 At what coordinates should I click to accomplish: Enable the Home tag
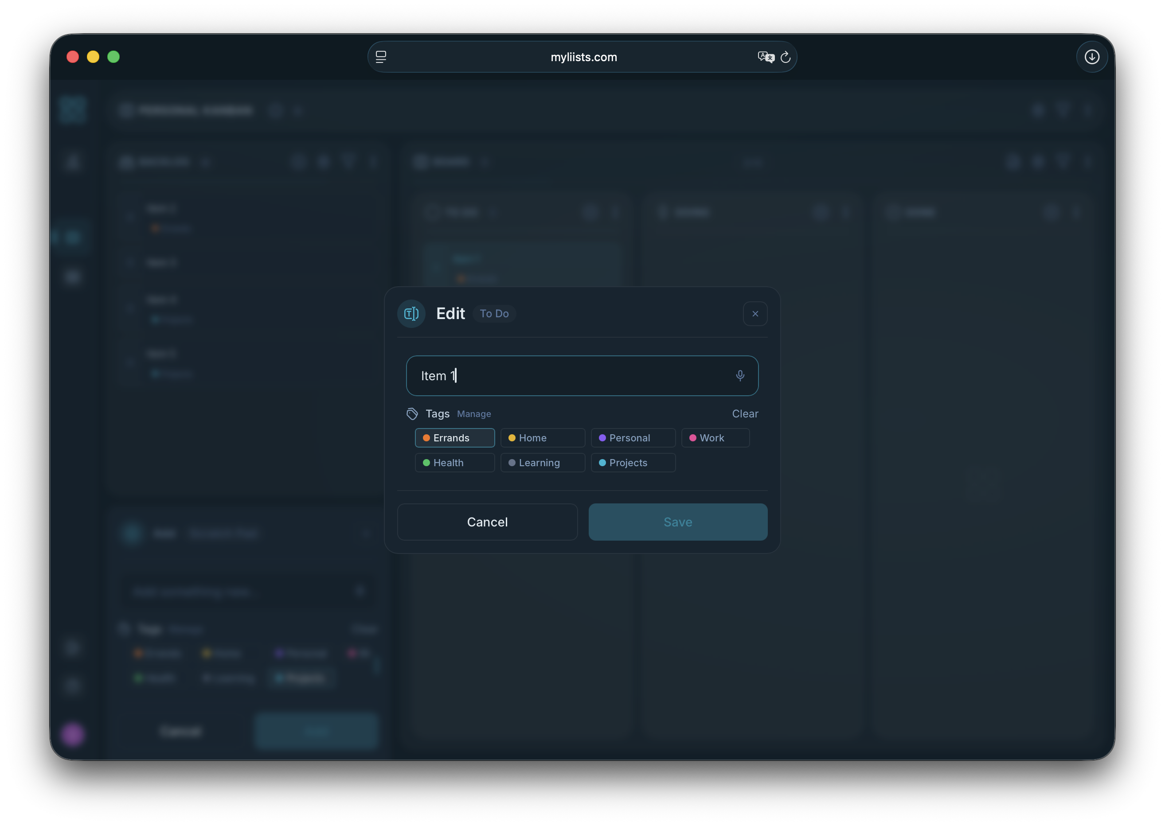pos(542,437)
